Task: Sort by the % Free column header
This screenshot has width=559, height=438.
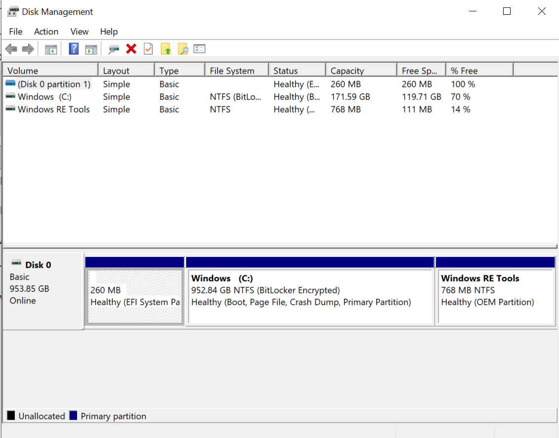Action: tap(480, 71)
